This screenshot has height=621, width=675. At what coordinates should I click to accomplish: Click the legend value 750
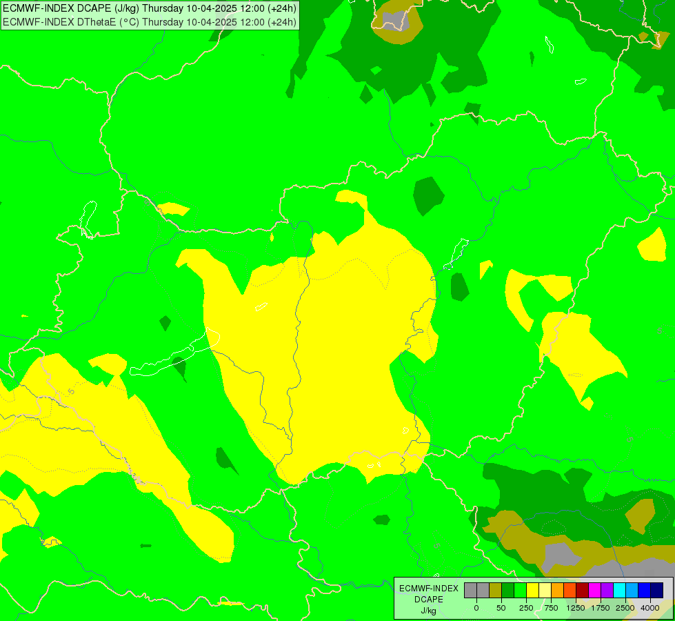551,608
